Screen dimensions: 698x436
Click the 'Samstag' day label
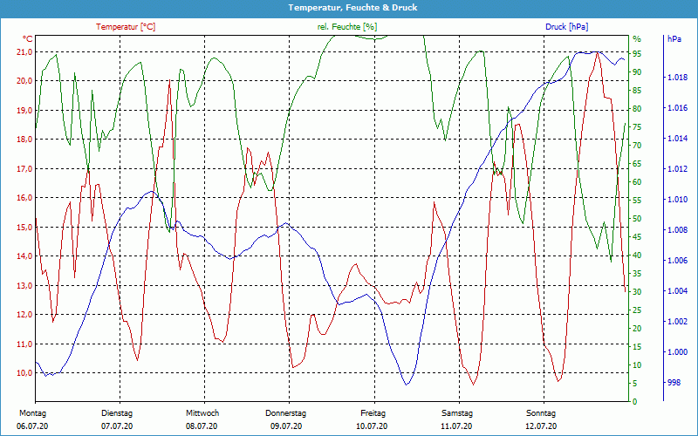click(457, 413)
